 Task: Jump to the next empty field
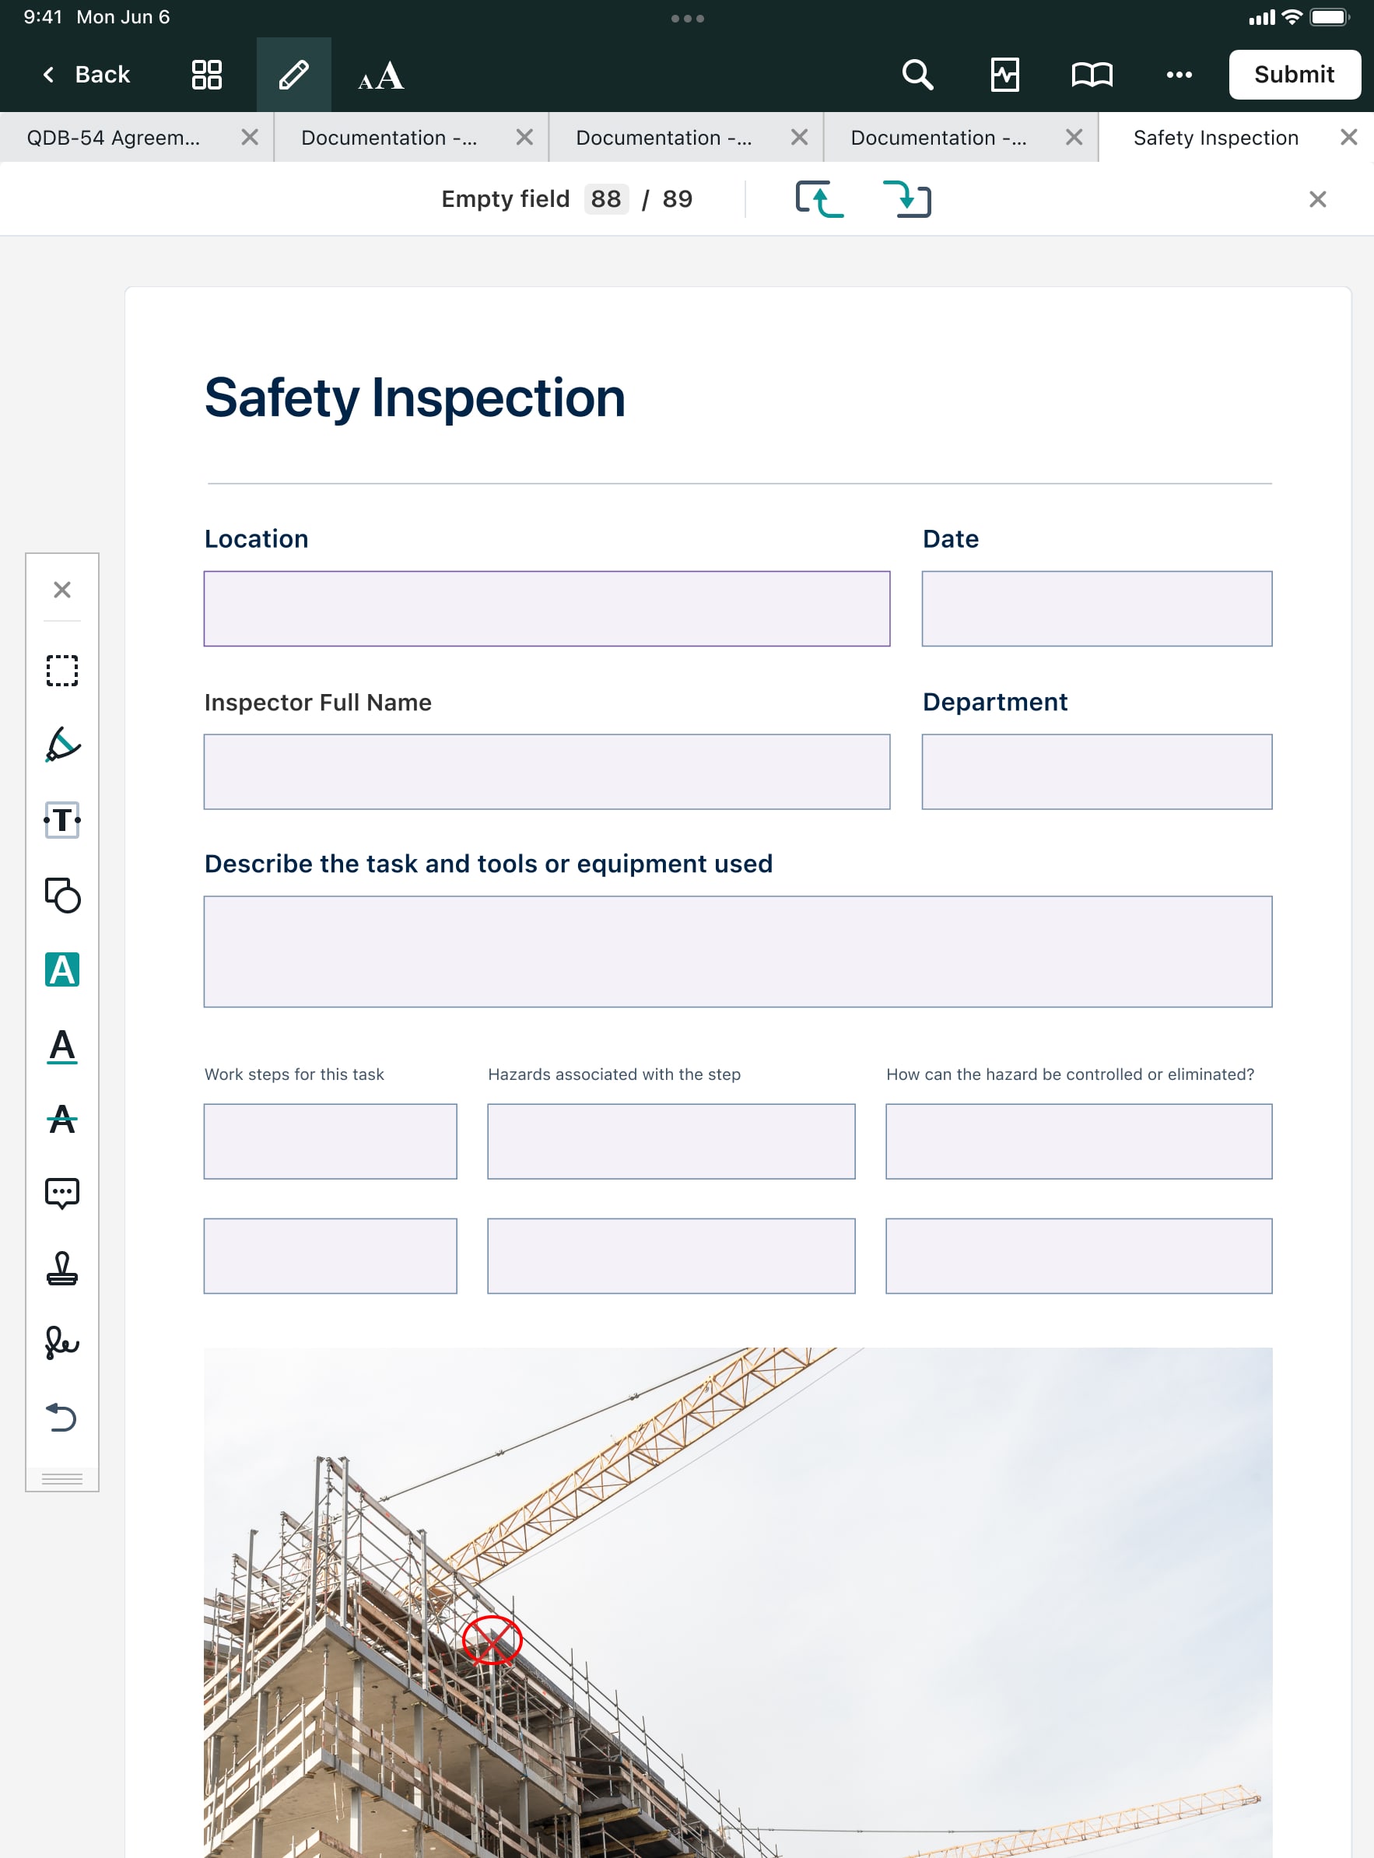(x=906, y=200)
